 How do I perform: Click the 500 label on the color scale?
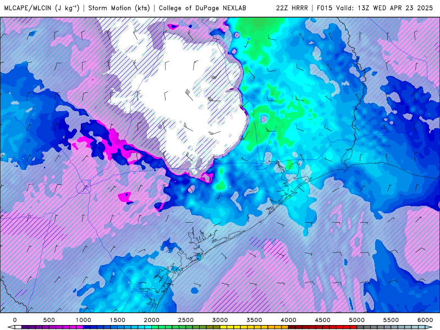[x=49, y=320]
